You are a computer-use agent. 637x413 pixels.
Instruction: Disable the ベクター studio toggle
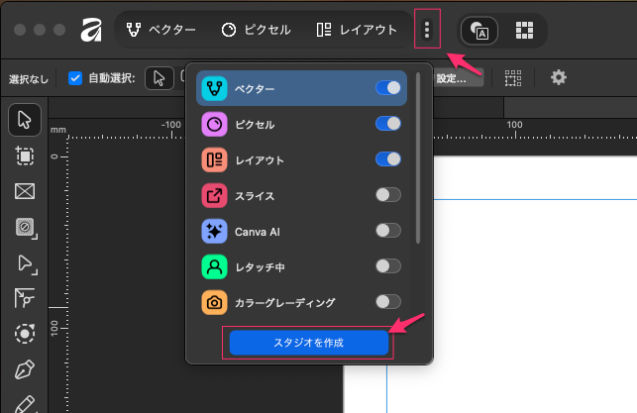pos(388,88)
